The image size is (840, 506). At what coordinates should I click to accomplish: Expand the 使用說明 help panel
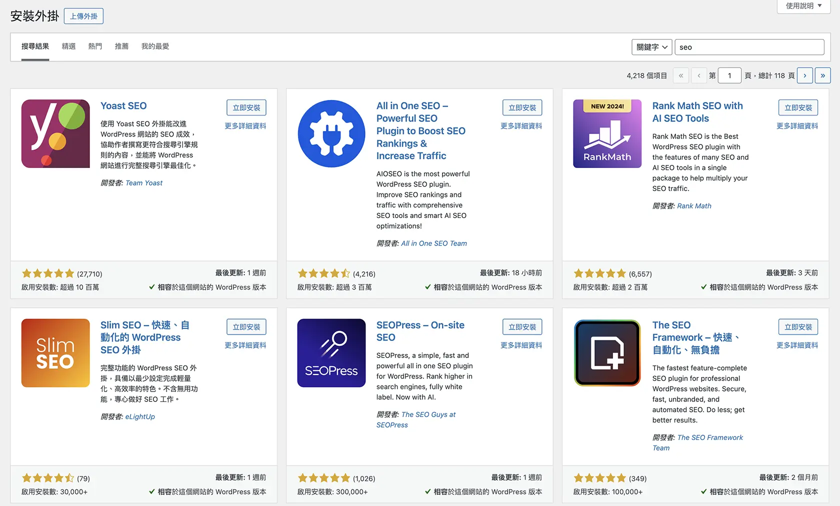click(x=803, y=6)
